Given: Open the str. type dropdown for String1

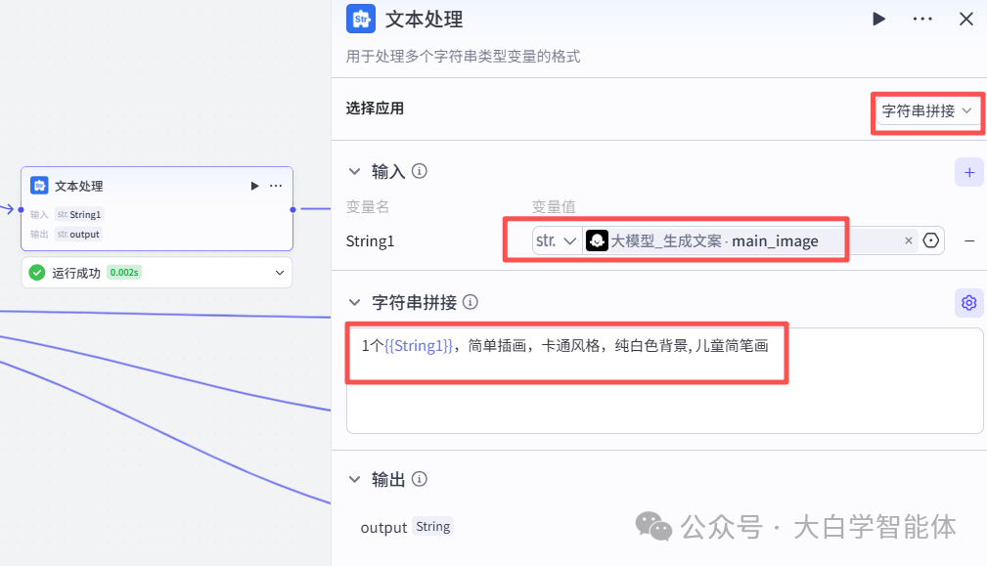Looking at the screenshot, I should coord(557,240).
